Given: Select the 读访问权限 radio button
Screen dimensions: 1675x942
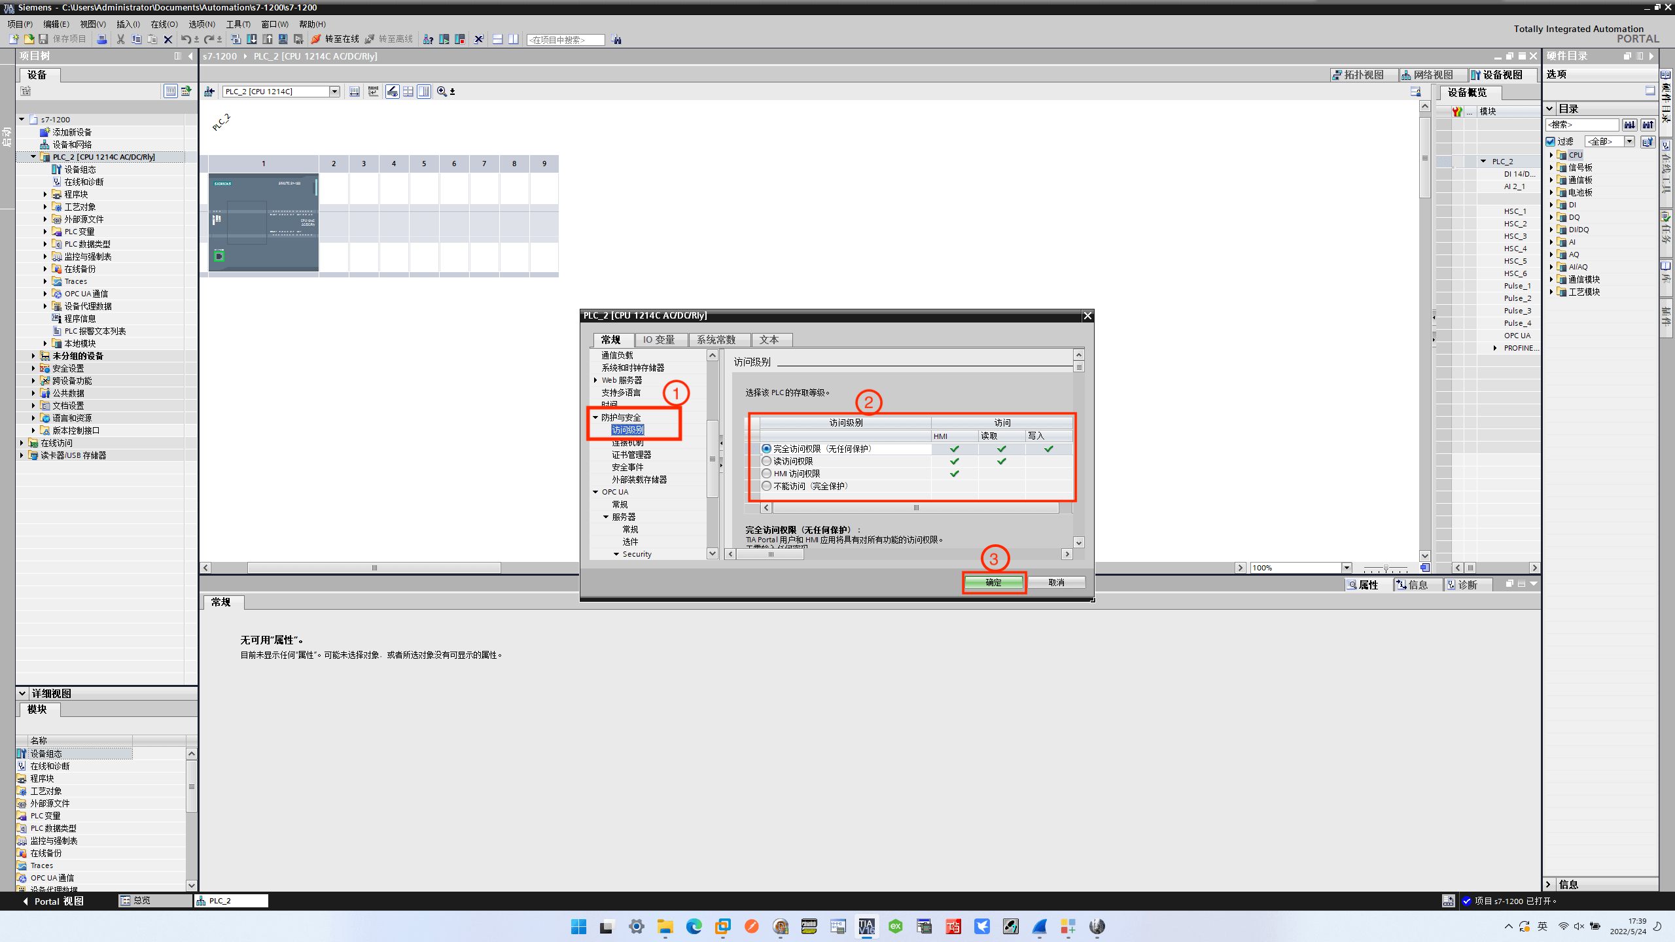Looking at the screenshot, I should tap(766, 461).
